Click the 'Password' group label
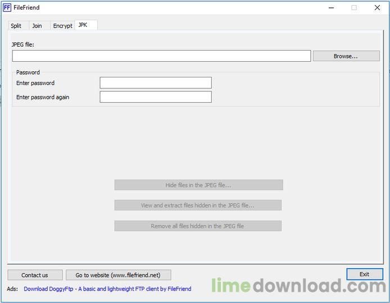The width and height of the screenshot is (390, 303). [28, 72]
